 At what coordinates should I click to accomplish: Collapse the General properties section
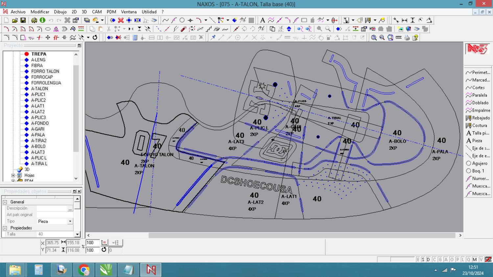[x=5, y=202]
